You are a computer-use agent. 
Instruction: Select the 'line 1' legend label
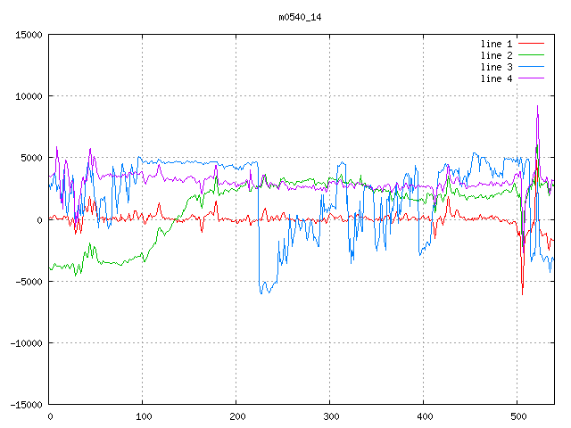tap(496, 44)
